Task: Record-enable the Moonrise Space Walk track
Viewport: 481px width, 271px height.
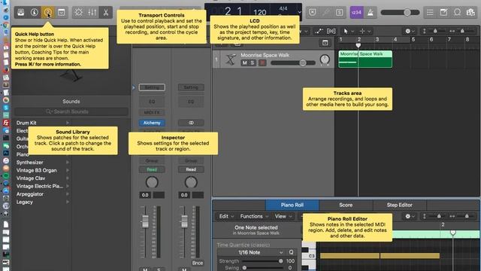Action: [x=262, y=62]
